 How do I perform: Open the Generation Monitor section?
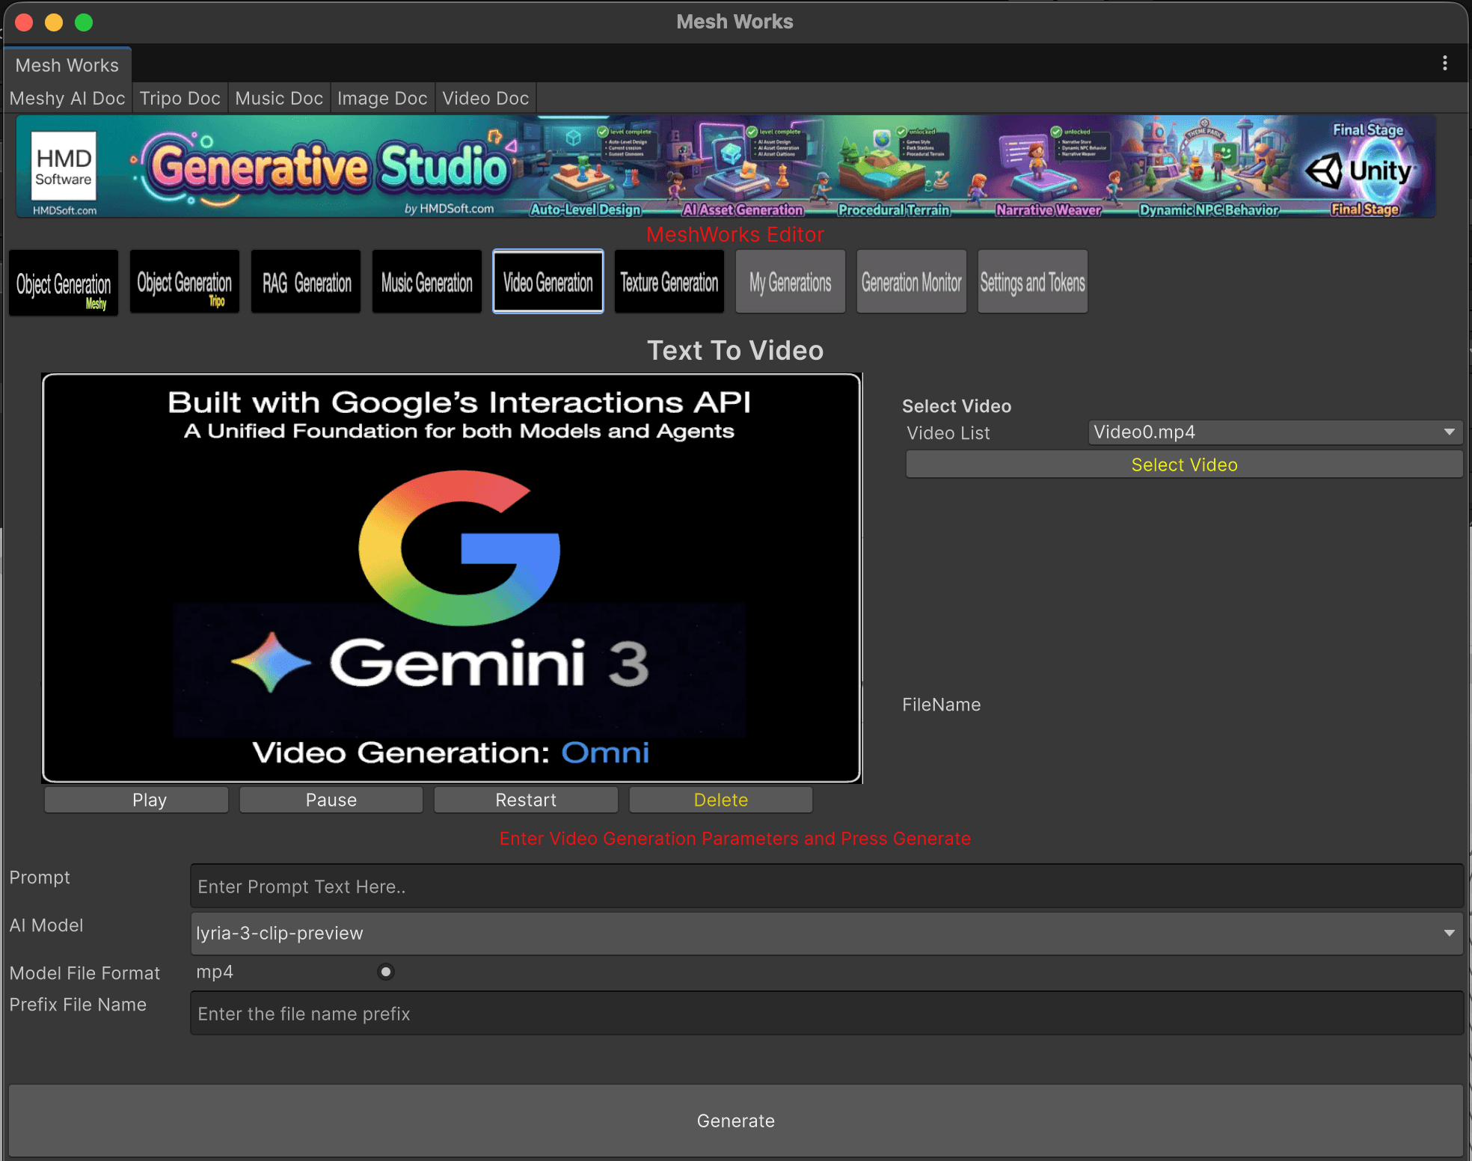[x=912, y=282]
